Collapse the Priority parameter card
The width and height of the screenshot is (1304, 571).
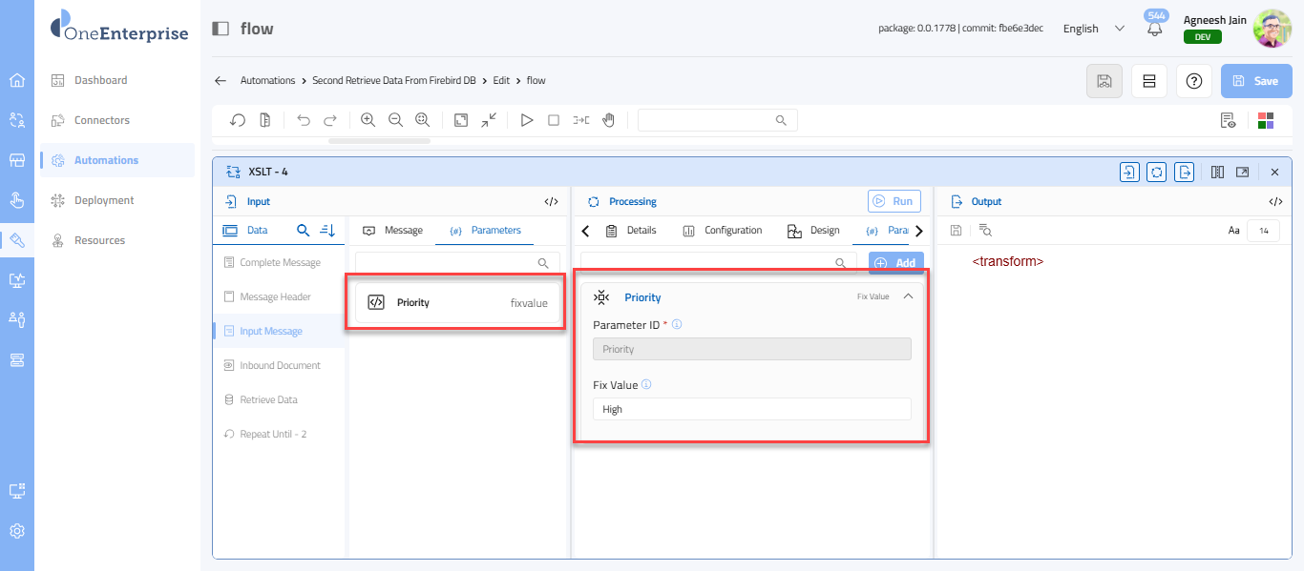(908, 296)
